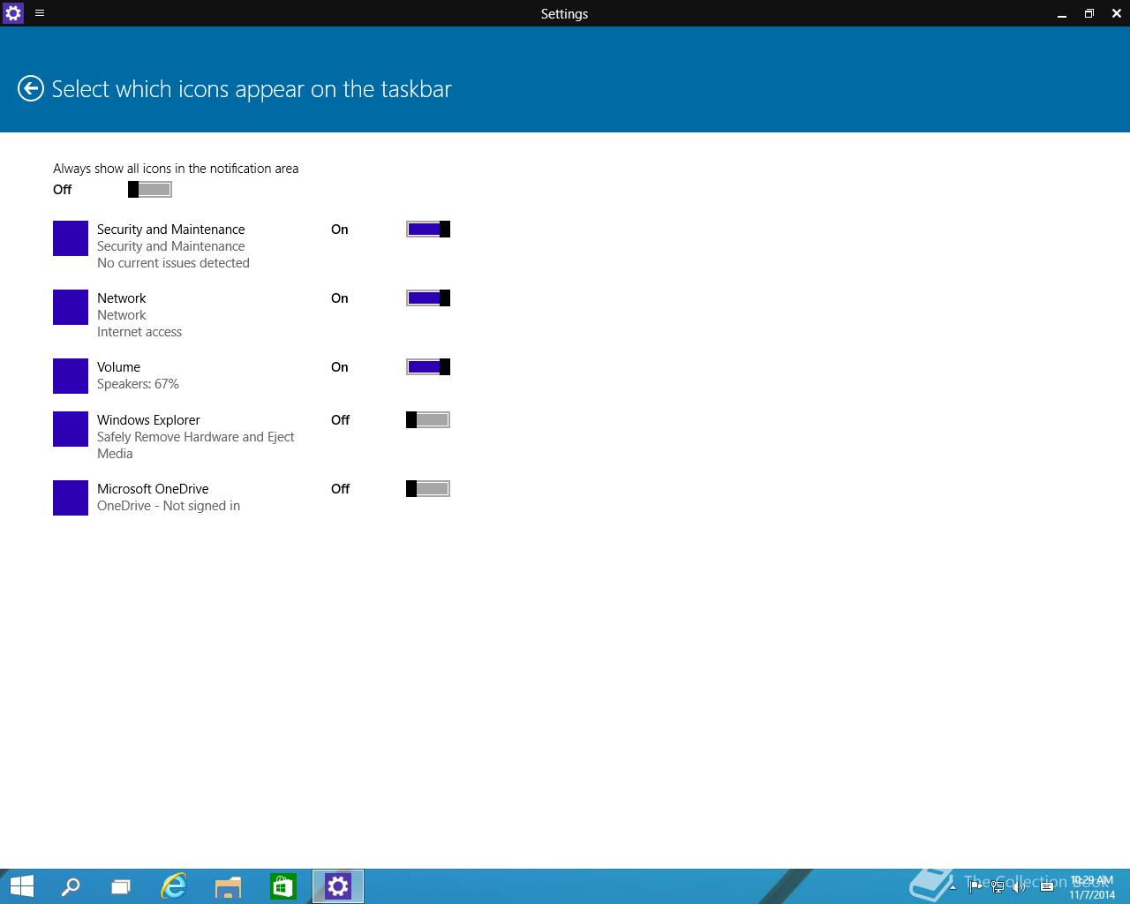
Task: Click the Windows Explorer title label
Action: (148, 420)
